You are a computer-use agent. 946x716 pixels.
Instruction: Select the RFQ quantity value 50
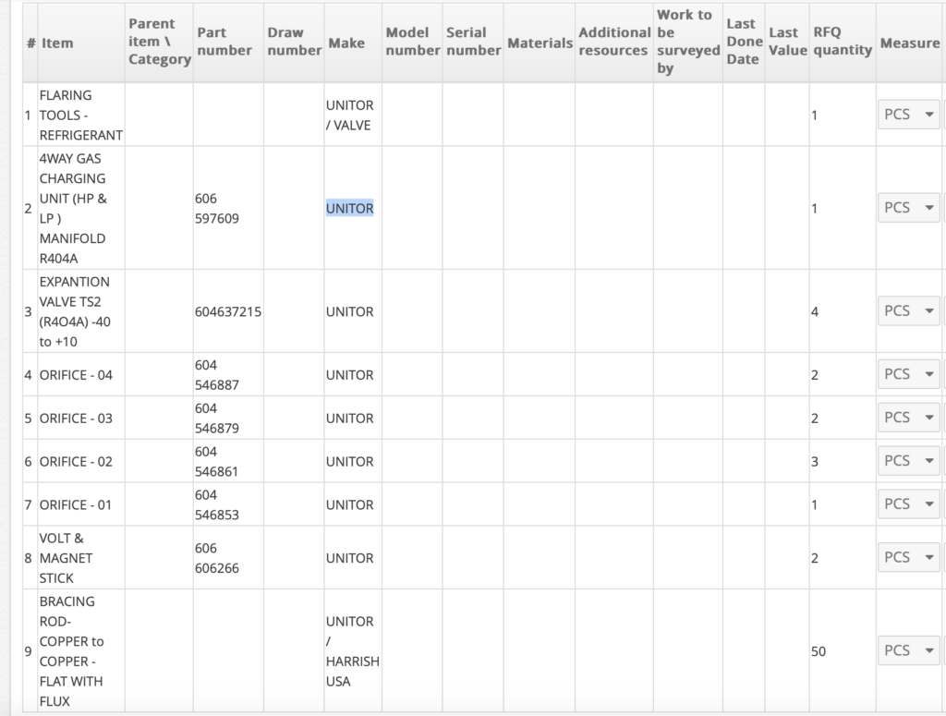819,651
